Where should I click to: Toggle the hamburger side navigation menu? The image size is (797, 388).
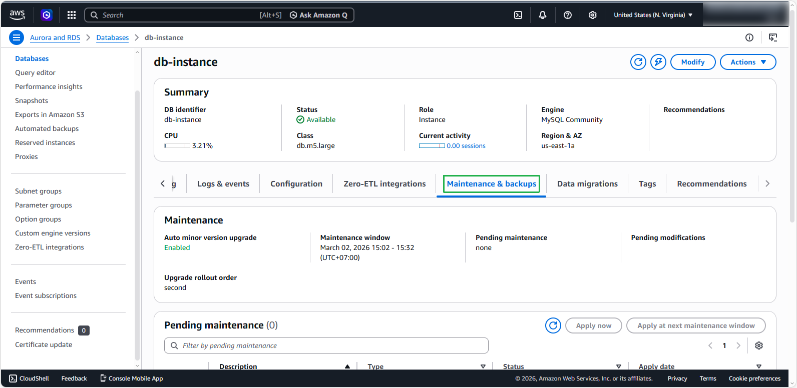click(17, 37)
